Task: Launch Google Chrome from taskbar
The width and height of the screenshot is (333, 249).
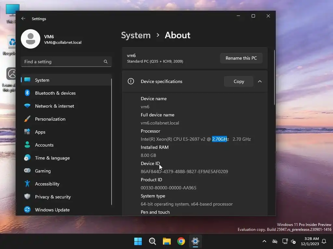Action: tap(181, 241)
